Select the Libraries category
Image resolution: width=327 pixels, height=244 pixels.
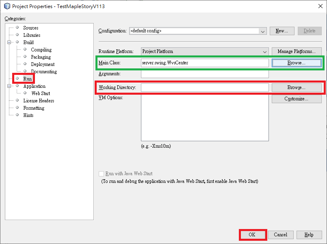[32, 35]
